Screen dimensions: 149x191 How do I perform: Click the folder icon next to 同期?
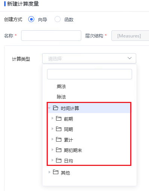click(59, 129)
